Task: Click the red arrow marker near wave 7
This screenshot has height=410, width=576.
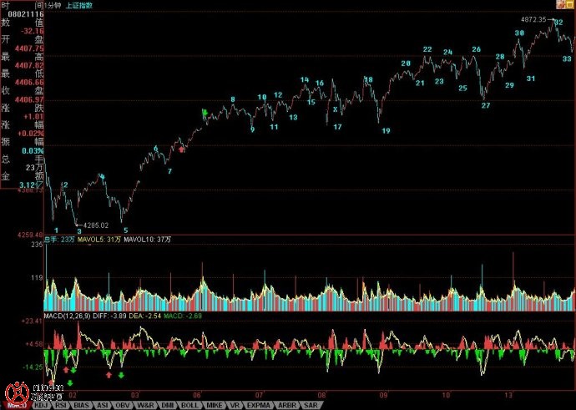Action: point(183,148)
